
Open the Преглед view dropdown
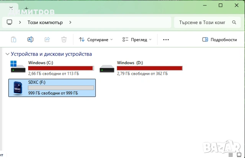[137, 40]
